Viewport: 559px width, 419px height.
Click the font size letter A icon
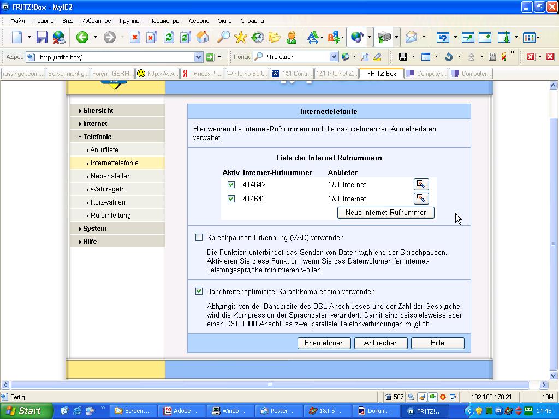point(313,37)
